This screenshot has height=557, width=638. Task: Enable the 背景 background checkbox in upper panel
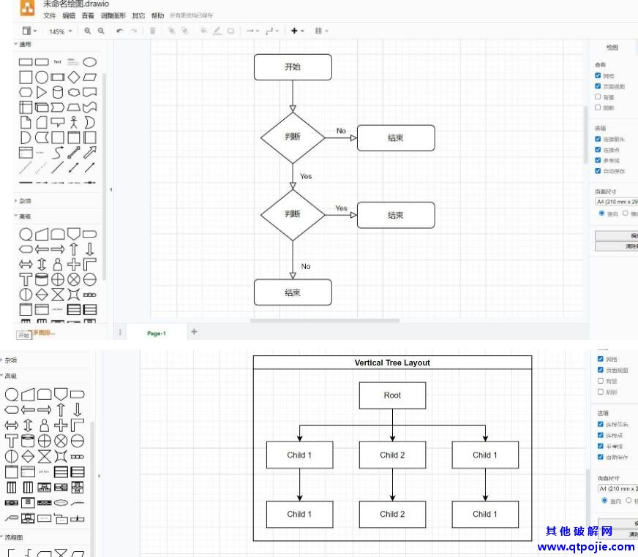(x=598, y=96)
